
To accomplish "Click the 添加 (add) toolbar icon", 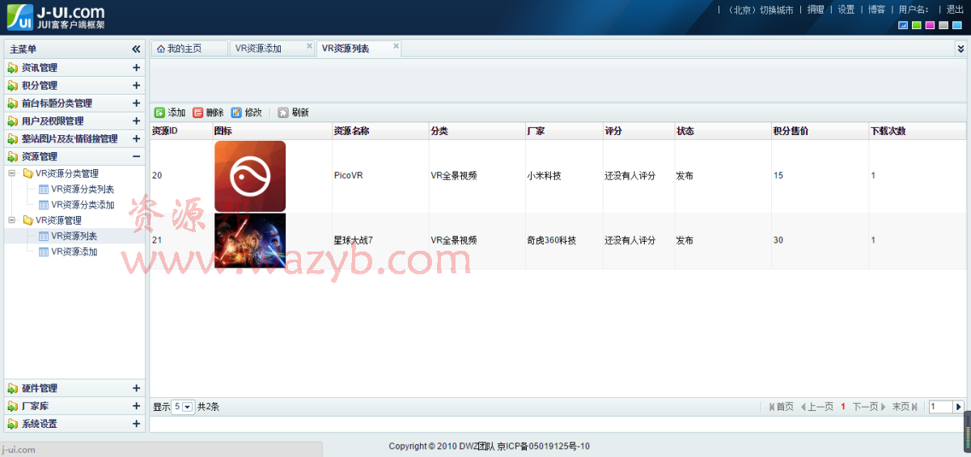I will [159, 112].
